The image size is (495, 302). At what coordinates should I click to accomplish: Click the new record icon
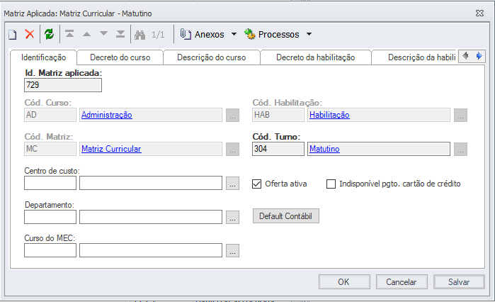(12, 34)
